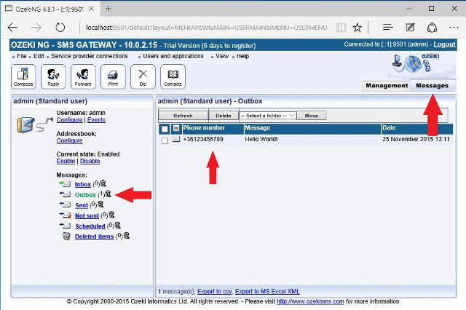Click the Export to csv link
Viewport: 466px width, 310px height.
click(214, 291)
